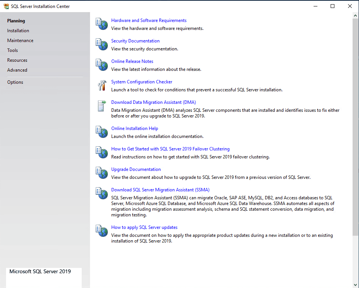Open Download SQL Server Migration Assistant (SSMA) link

point(160,189)
